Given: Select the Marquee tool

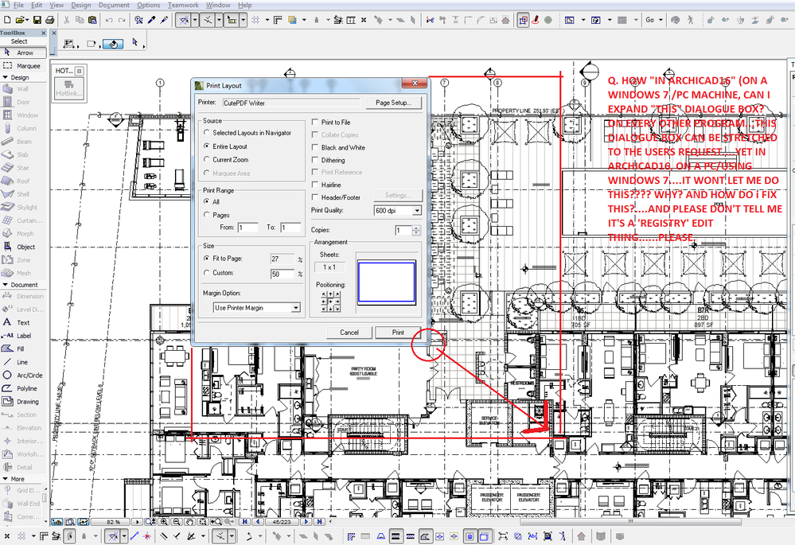Looking at the screenshot, I should [24, 65].
